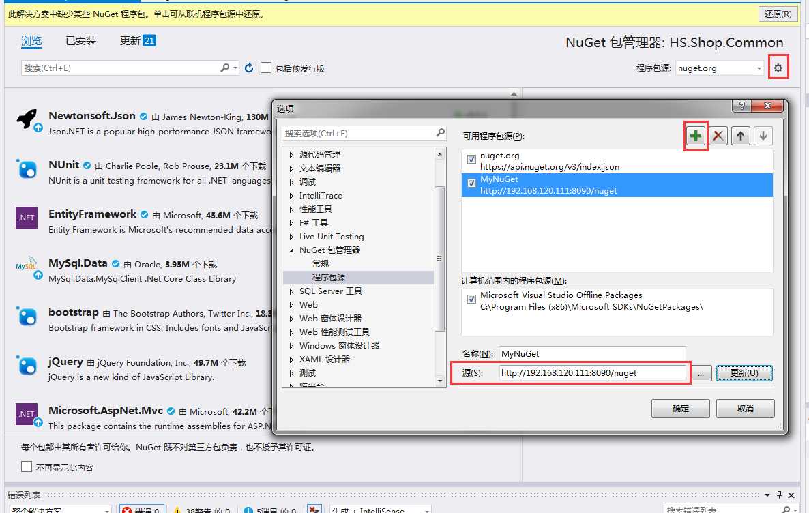Remove selected package source with red X
This screenshot has width=809, height=513.
[x=718, y=136]
